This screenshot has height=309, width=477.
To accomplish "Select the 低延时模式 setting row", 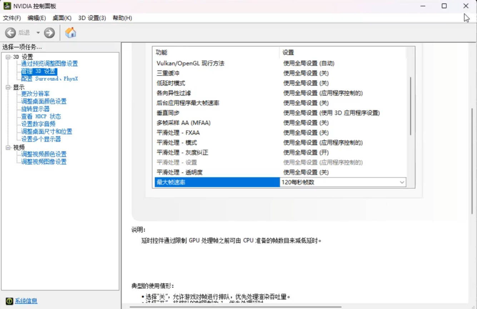I will pyautogui.click(x=280, y=83).
